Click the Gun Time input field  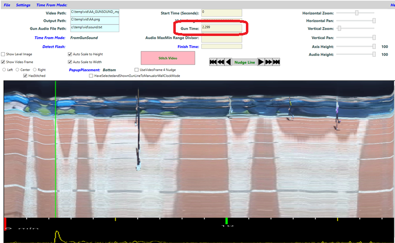click(221, 29)
